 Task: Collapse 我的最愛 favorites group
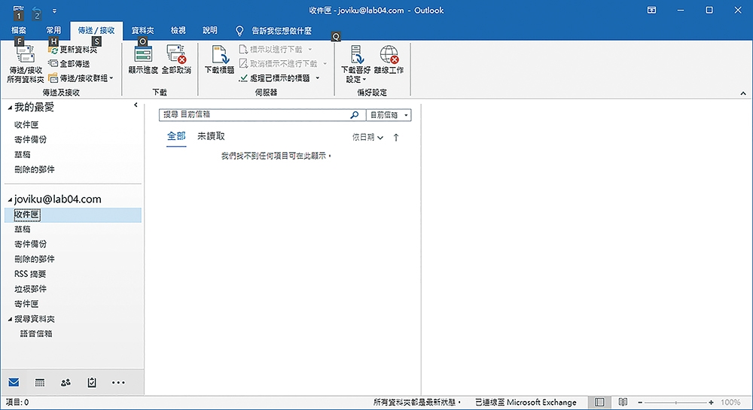[10, 108]
